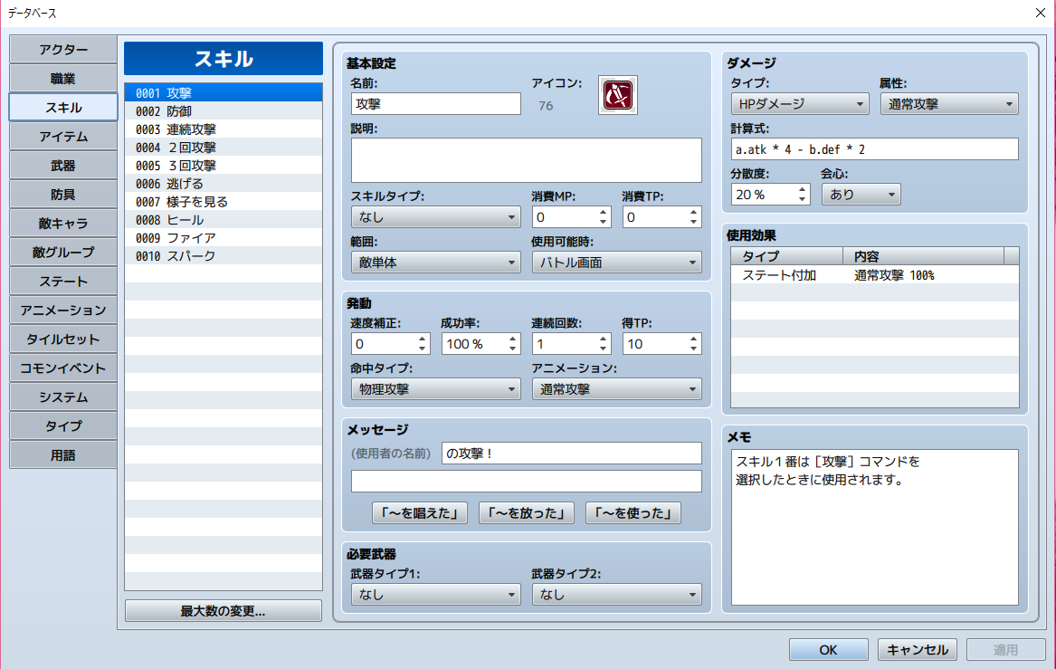Go to the 敵キャラ tab
Screen dimensions: 1056x669
[63, 223]
